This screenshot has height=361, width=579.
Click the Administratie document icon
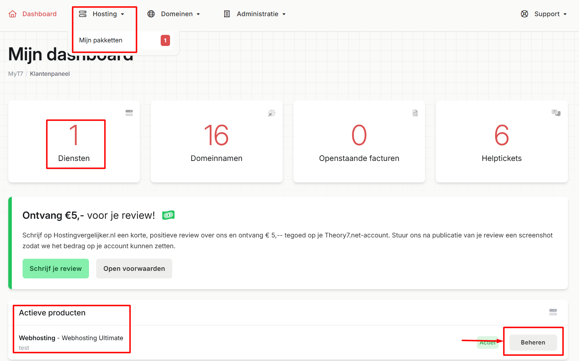pyautogui.click(x=227, y=14)
